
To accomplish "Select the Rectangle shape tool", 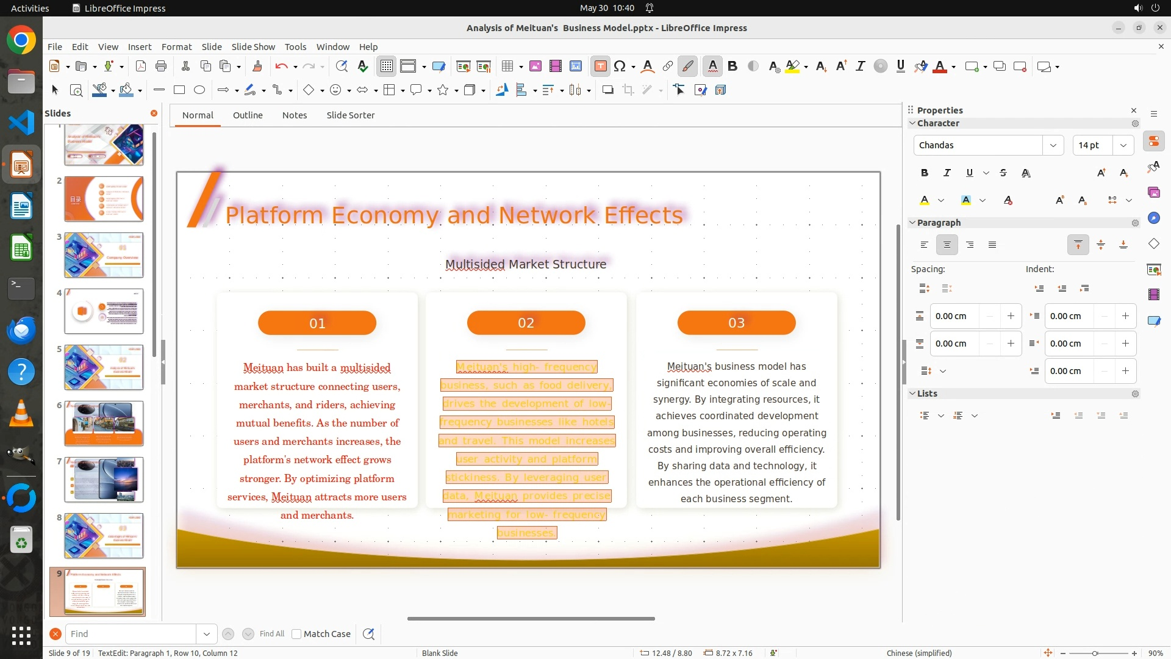I will pos(179,90).
